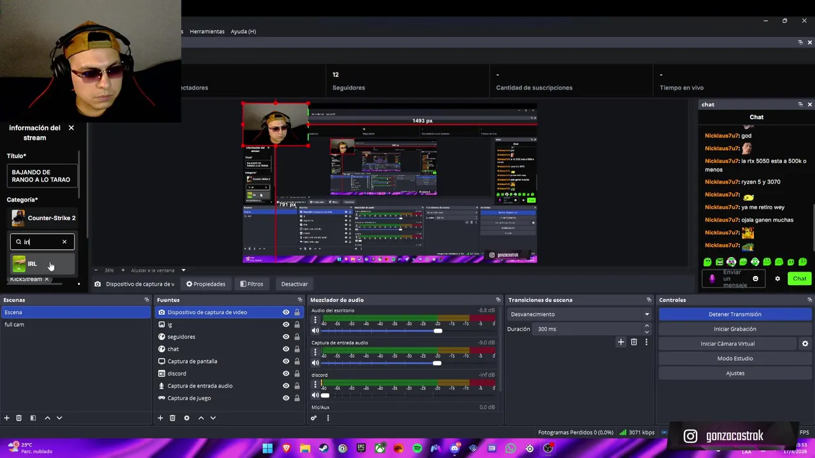The width and height of the screenshot is (815, 458).
Task: Open emoji picker in chat message box
Action: coord(755,279)
